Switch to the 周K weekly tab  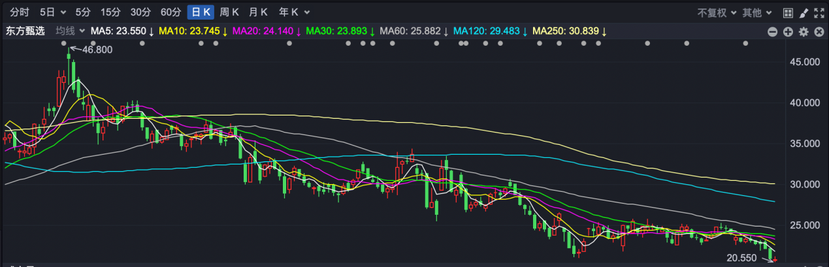point(229,12)
